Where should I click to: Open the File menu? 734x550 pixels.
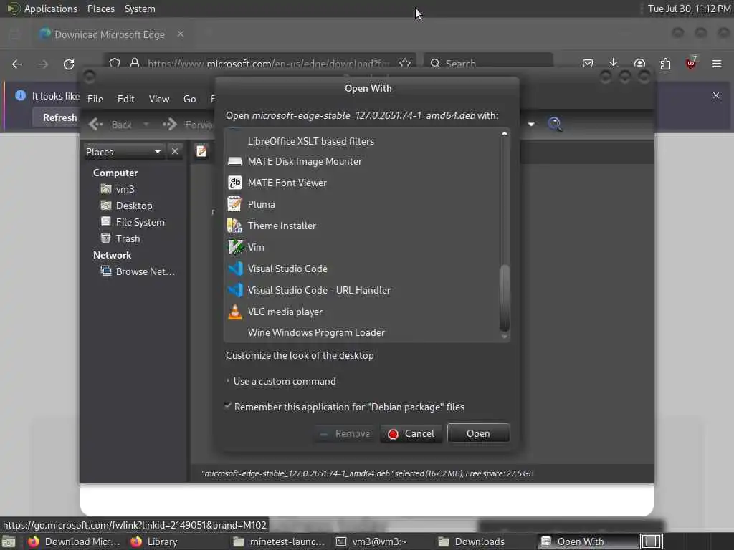[95, 99]
